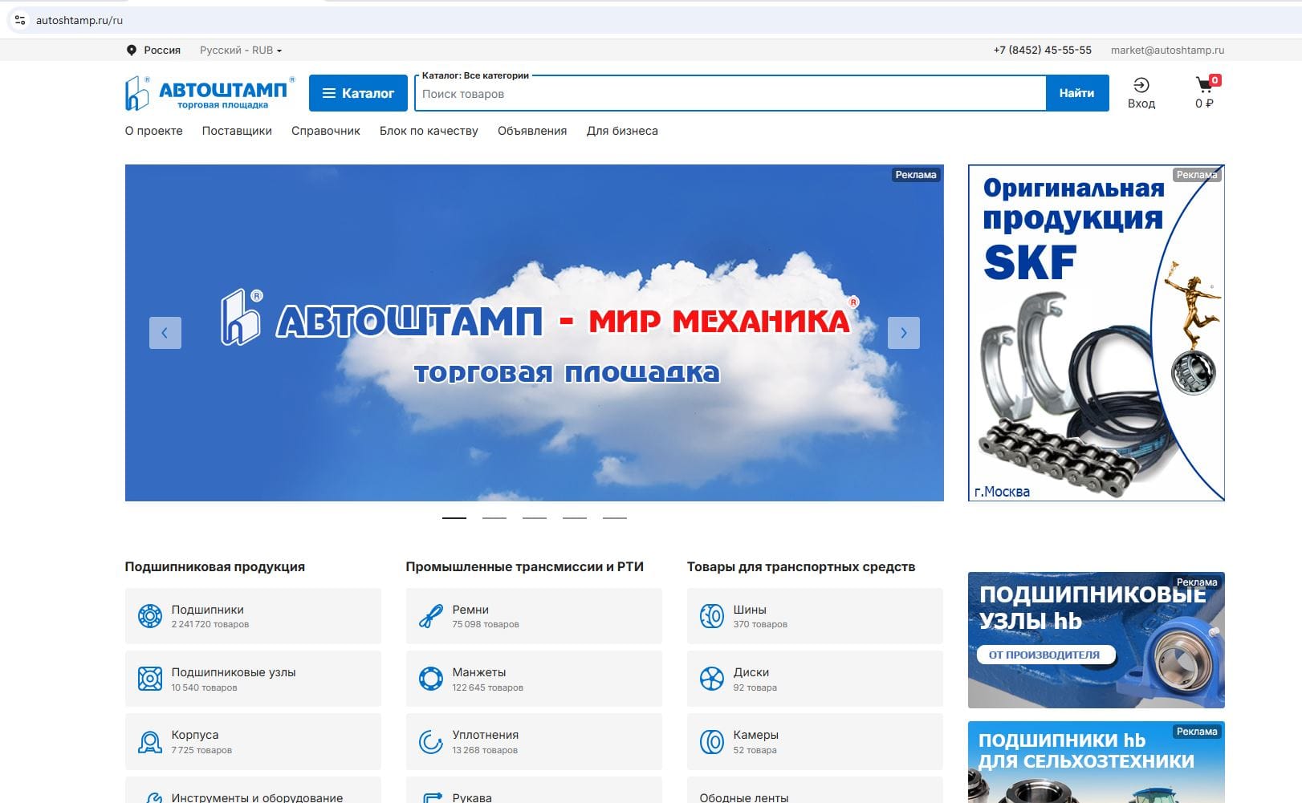This screenshot has width=1302, height=803.
Task: Click the Корпуса category icon
Action: 149,740
